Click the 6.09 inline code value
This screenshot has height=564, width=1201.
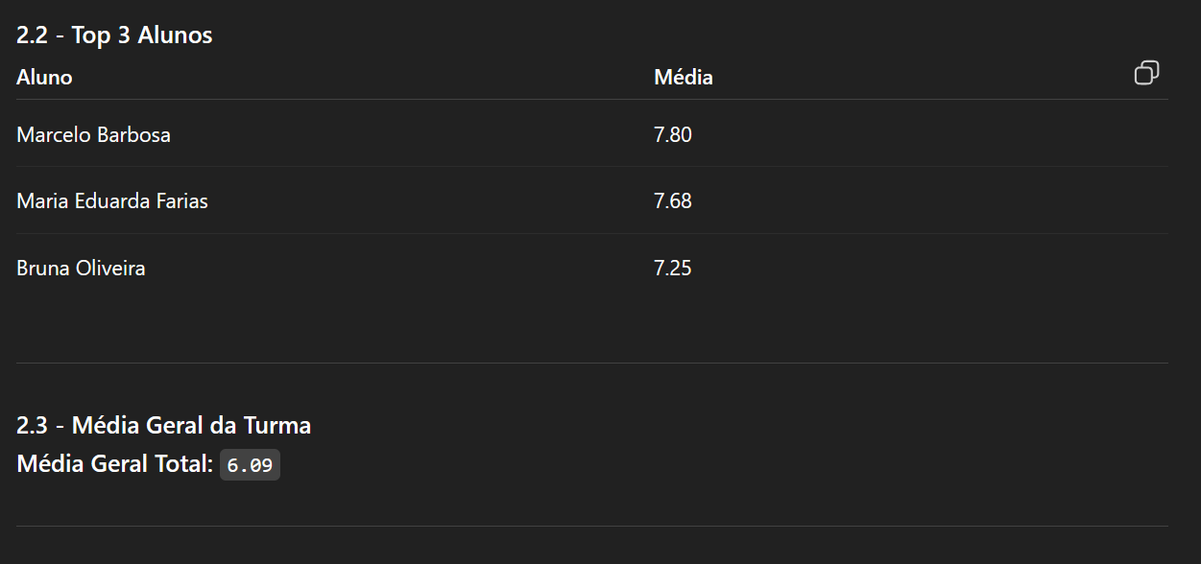[250, 466]
